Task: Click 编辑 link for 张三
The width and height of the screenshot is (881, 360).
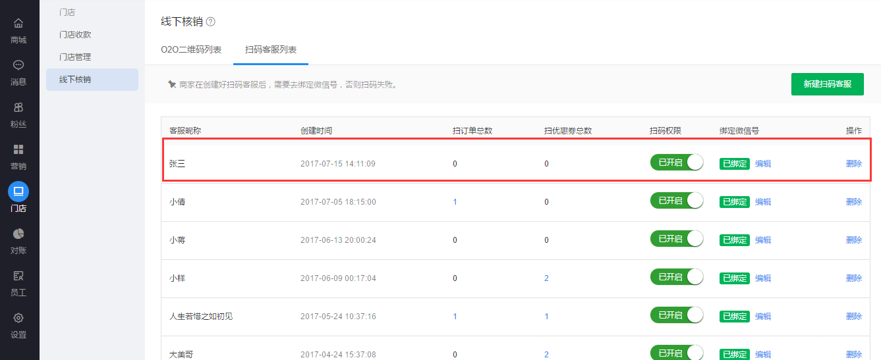Action: click(x=763, y=164)
